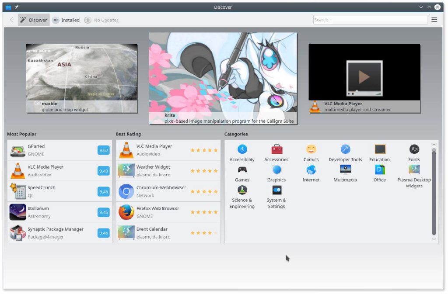This screenshot has width=448, height=294.
Task: Open the Fonts category icon
Action: click(x=414, y=149)
